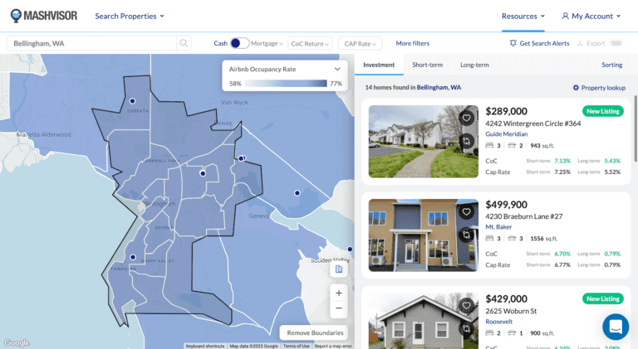The width and height of the screenshot is (638, 349).
Task: Click the search magnifier icon
Action: pyautogui.click(x=184, y=43)
